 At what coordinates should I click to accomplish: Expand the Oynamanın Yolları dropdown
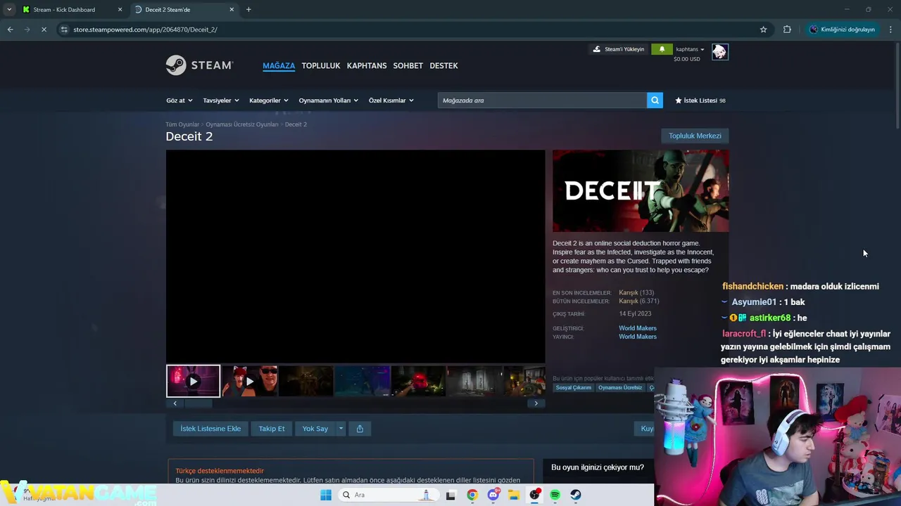point(329,100)
